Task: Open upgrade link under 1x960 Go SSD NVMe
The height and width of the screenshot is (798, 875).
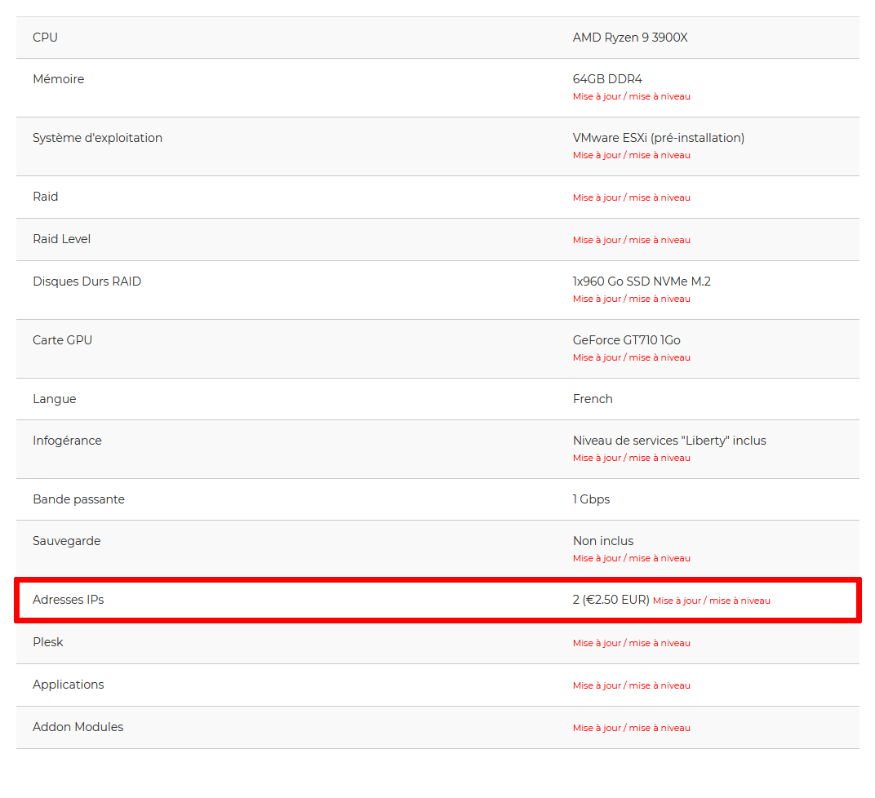Action: pyautogui.click(x=631, y=299)
